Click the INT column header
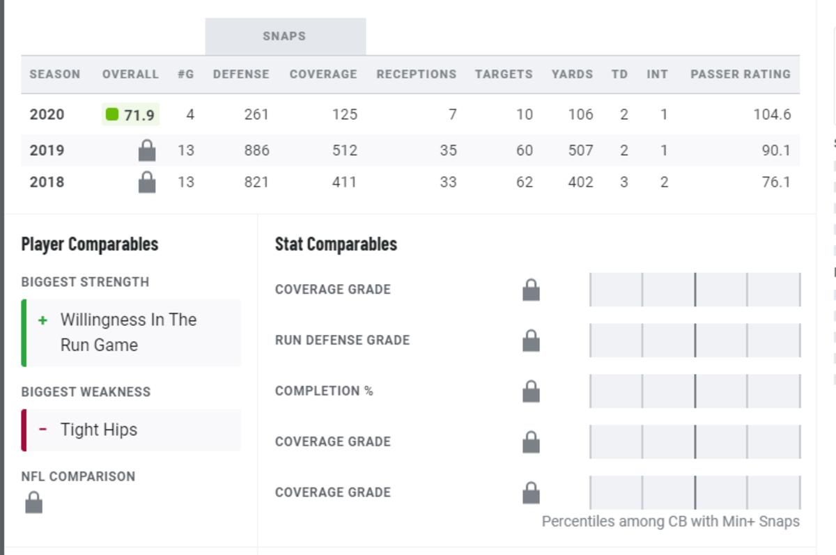This screenshot has width=836, height=555. click(x=657, y=75)
